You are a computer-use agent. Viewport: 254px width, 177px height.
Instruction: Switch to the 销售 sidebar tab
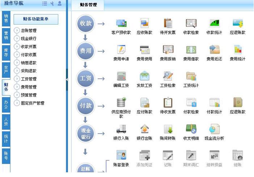6,18
